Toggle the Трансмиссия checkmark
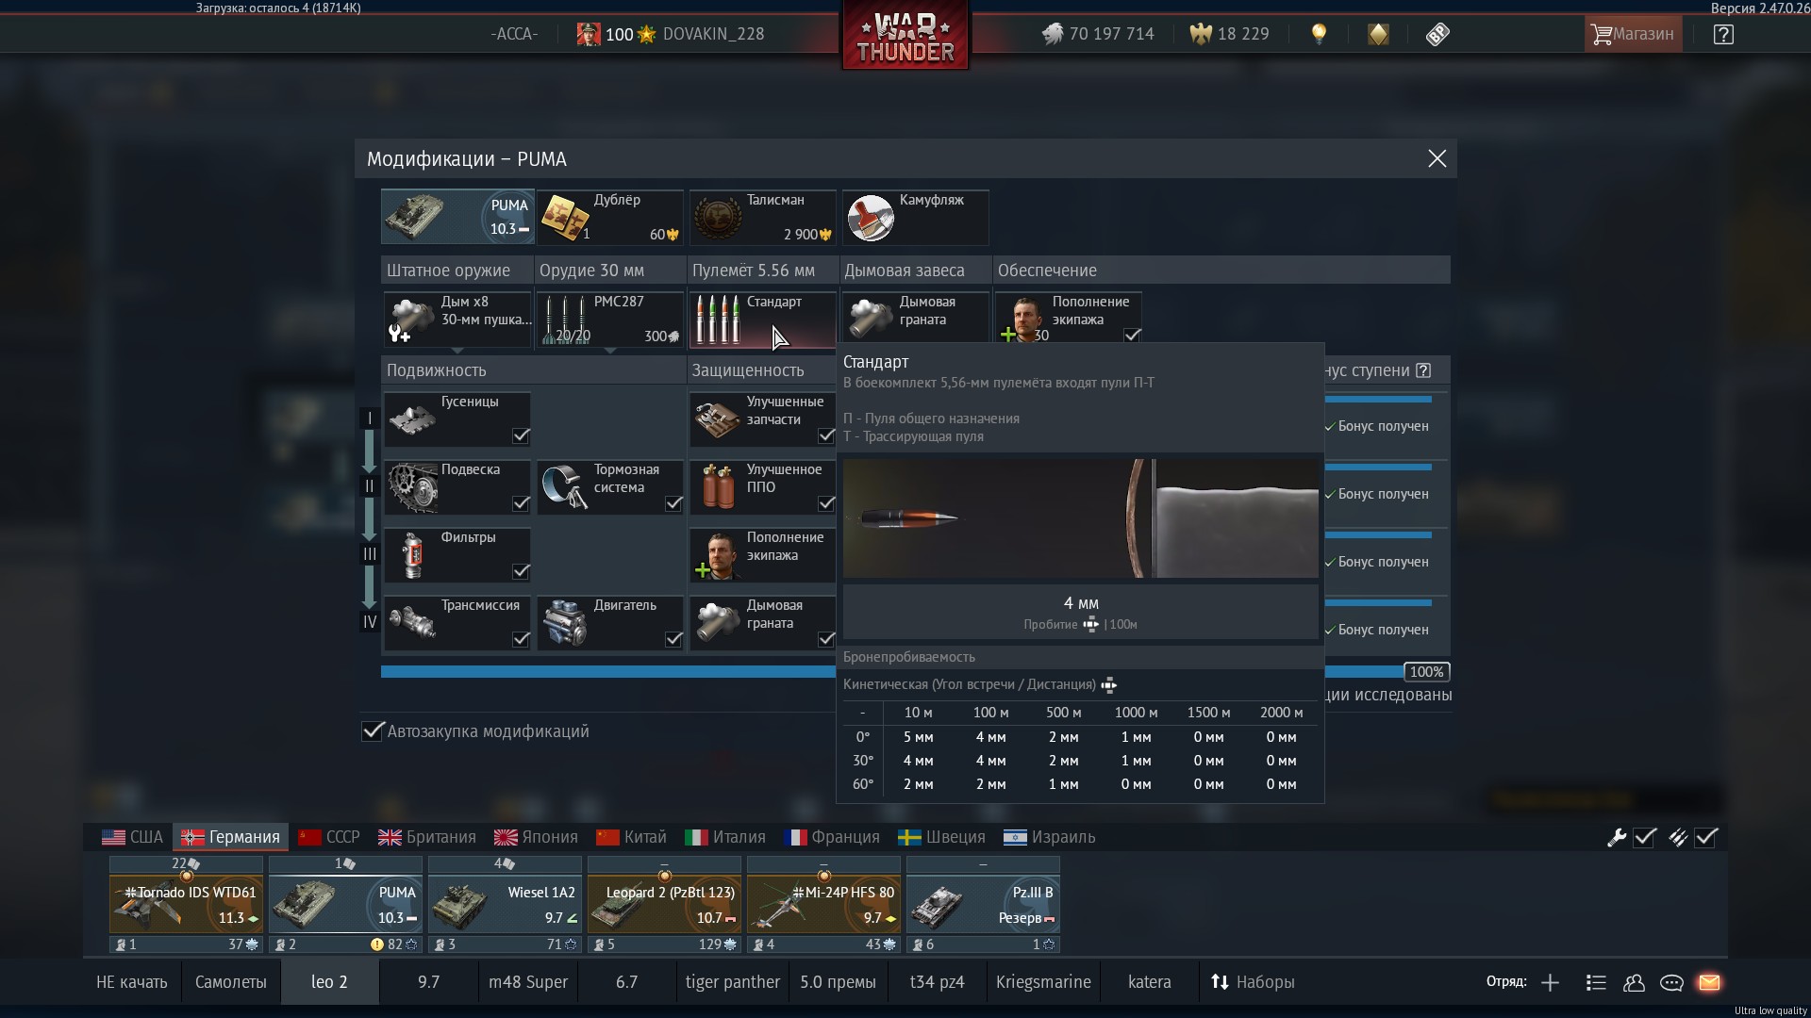 521,639
